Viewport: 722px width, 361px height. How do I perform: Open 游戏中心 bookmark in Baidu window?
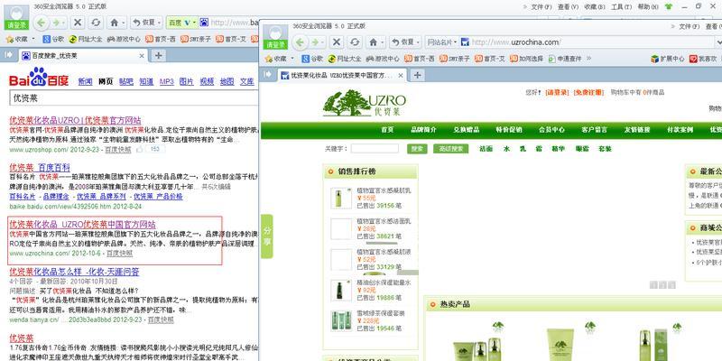pyautogui.click(x=124, y=39)
